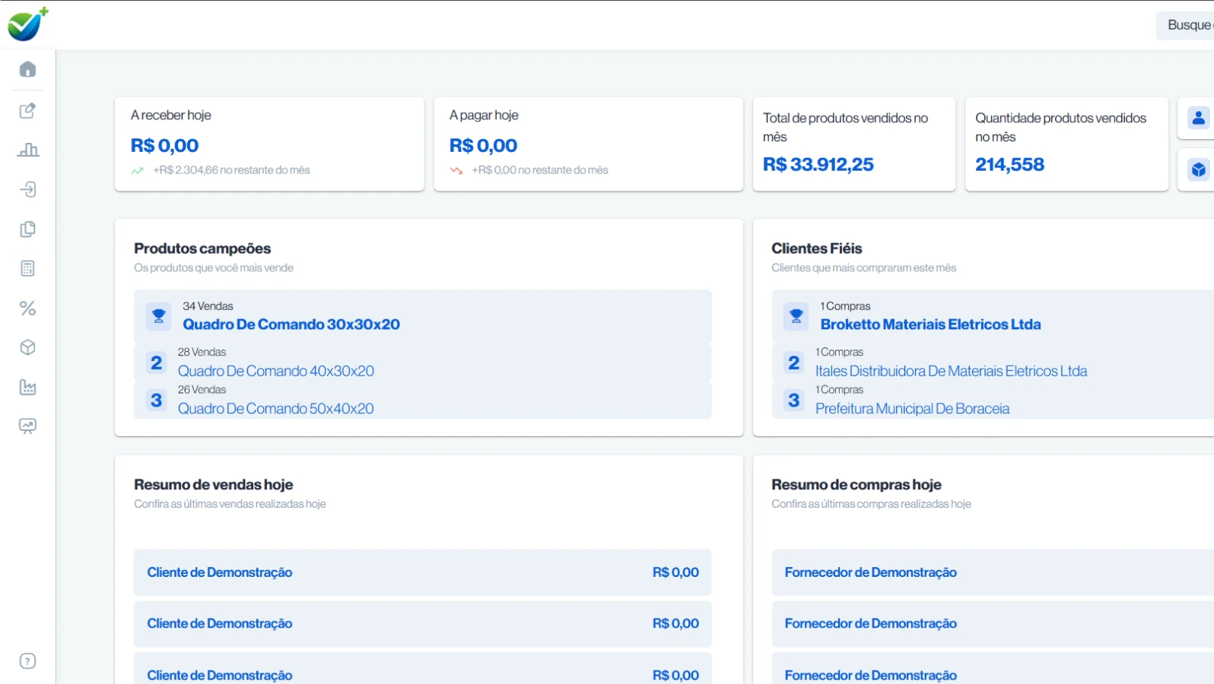Click the blue box icon card
1214x684 pixels.
(1198, 169)
